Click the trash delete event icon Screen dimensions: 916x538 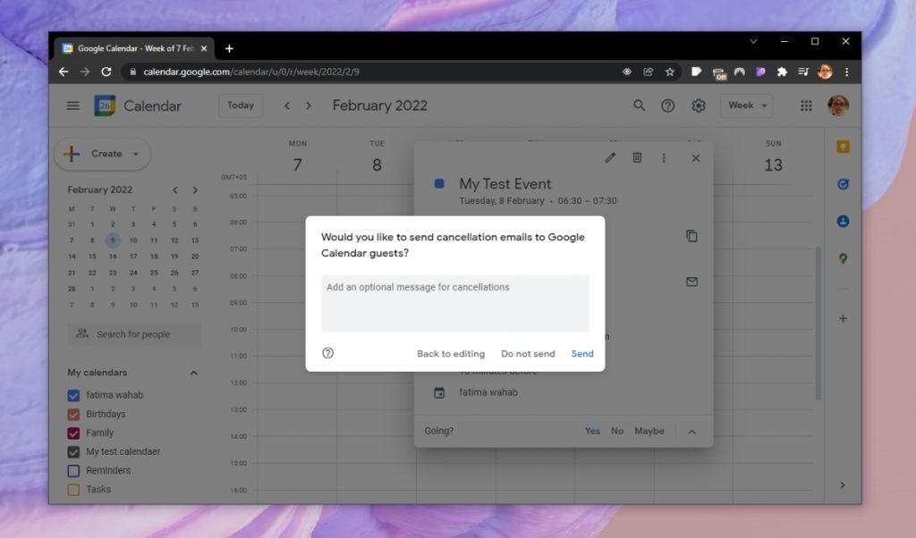(x=637, y=157)
